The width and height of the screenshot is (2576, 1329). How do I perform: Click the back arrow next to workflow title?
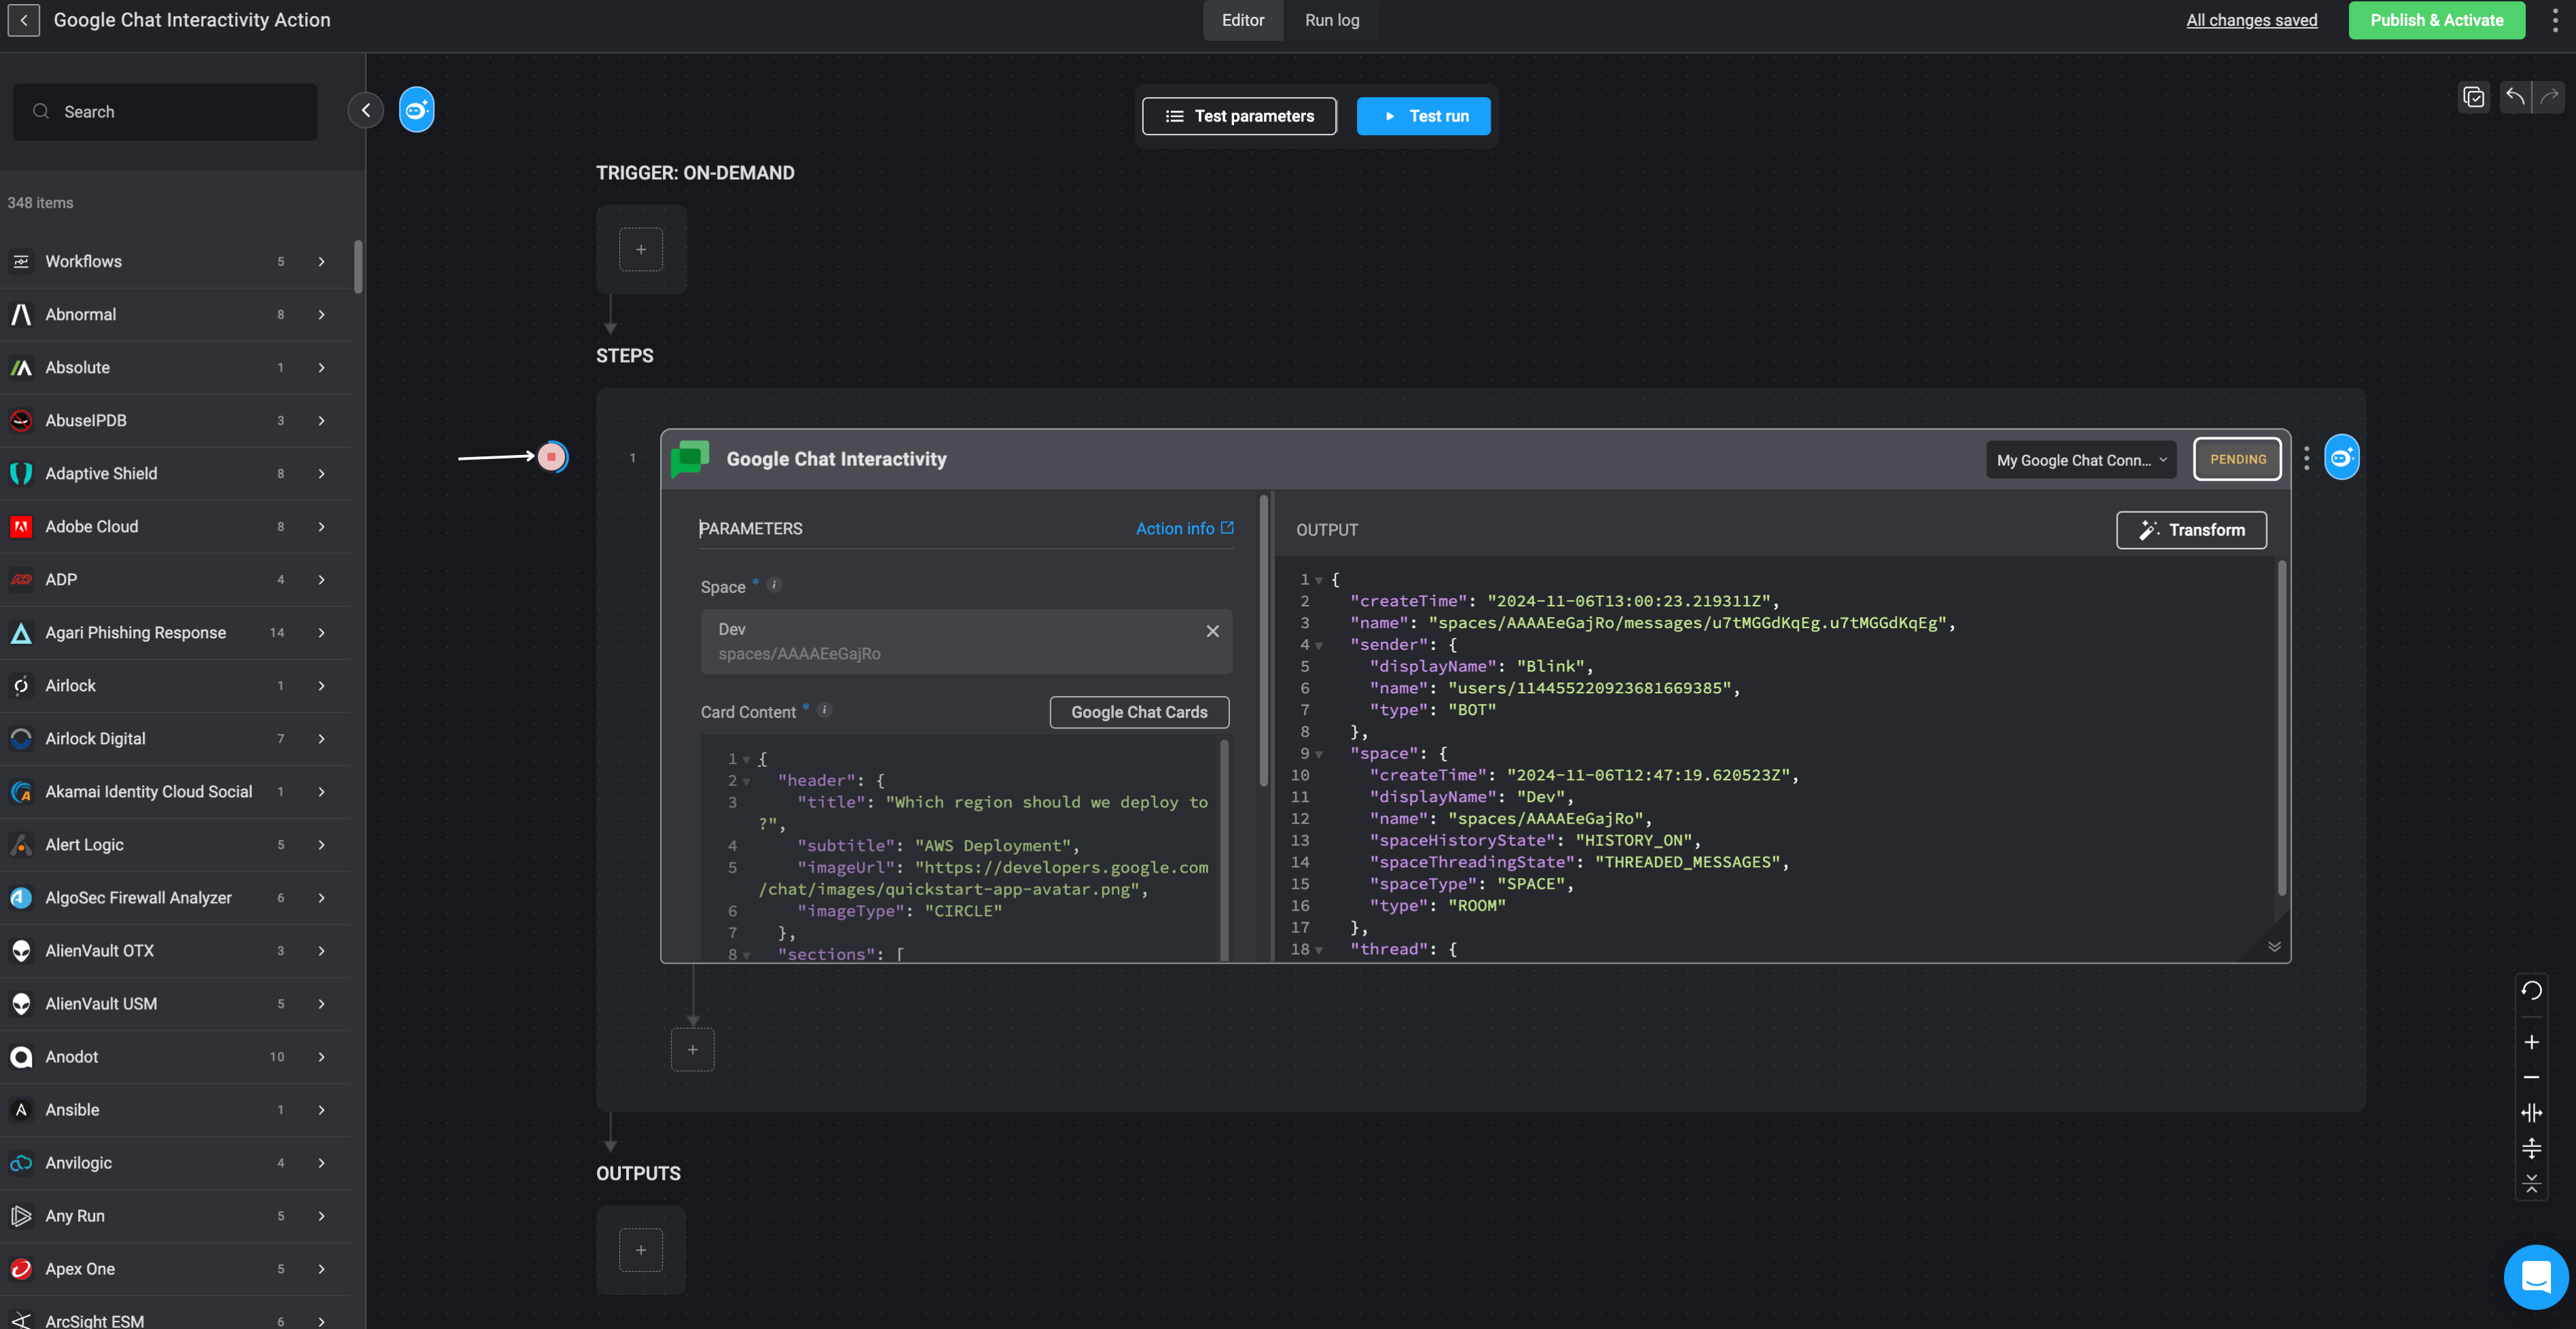point(24,20)
